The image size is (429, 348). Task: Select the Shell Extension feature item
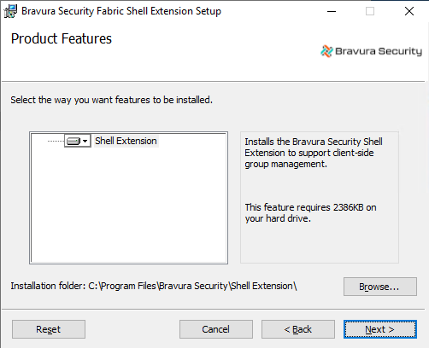tap(126, 141)
